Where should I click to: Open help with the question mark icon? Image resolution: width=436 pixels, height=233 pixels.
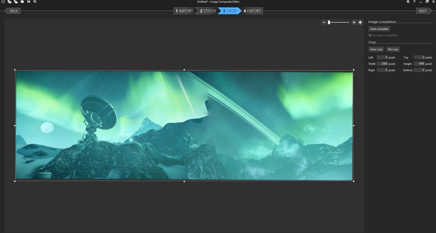414,2
